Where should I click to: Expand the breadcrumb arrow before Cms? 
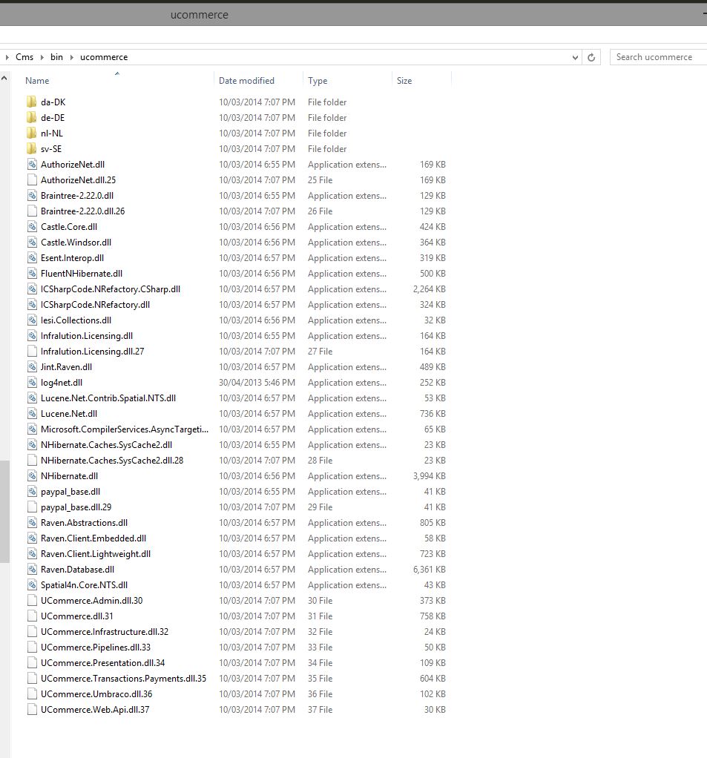tap(7, 57)
